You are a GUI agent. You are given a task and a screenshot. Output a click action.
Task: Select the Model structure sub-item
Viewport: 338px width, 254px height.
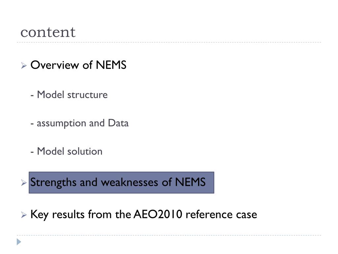pyautogui.click(x=69, y=95)
